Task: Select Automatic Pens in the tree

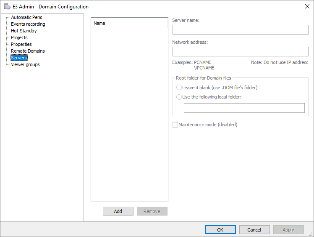Action: (26, 17)
